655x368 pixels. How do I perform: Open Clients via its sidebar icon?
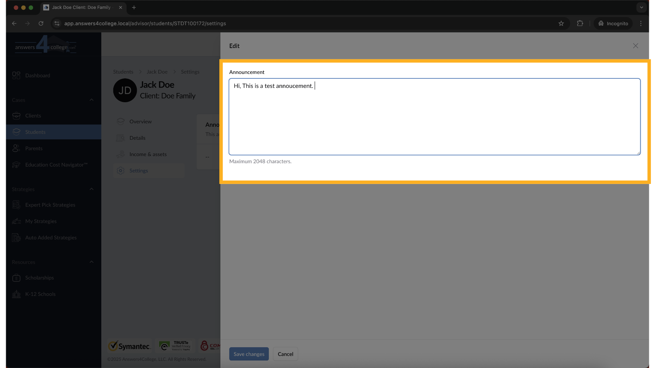coord(16,116)
